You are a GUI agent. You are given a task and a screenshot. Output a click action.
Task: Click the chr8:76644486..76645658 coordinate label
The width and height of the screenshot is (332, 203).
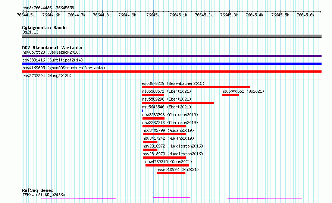point(48,8)
